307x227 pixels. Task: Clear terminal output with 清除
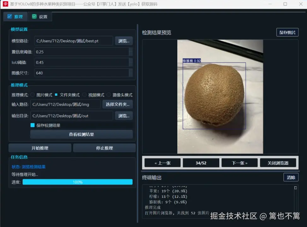[291, 177]
